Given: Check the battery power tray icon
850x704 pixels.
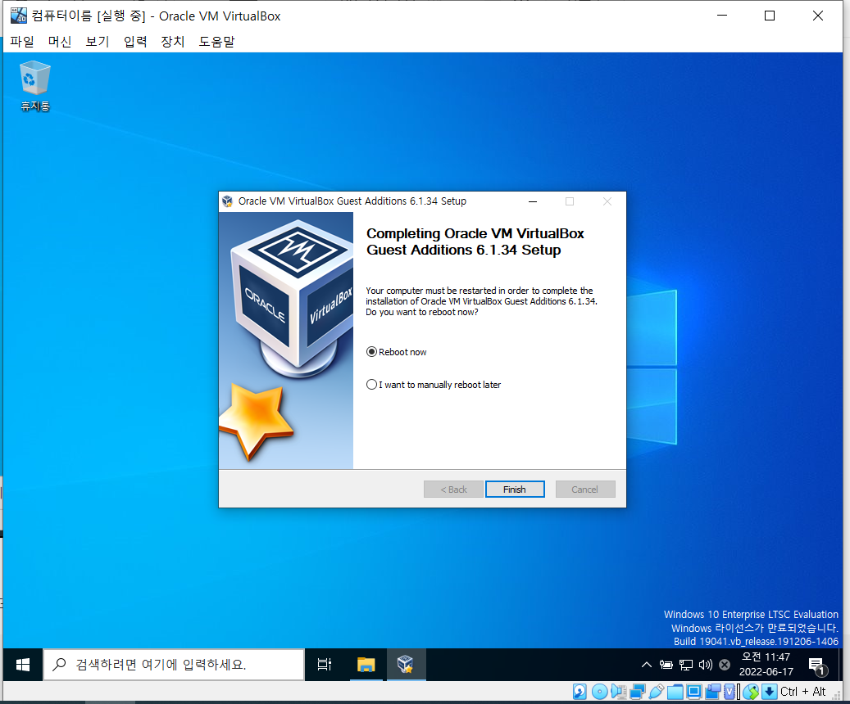Looking at the screenshot, I should [x=666, y=665].
